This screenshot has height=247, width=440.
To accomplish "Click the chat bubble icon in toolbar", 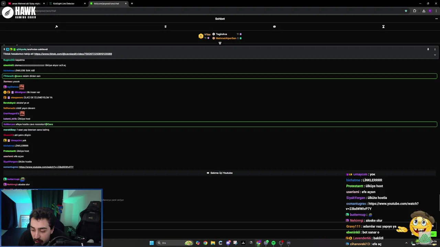I will [x=274, y=26].
